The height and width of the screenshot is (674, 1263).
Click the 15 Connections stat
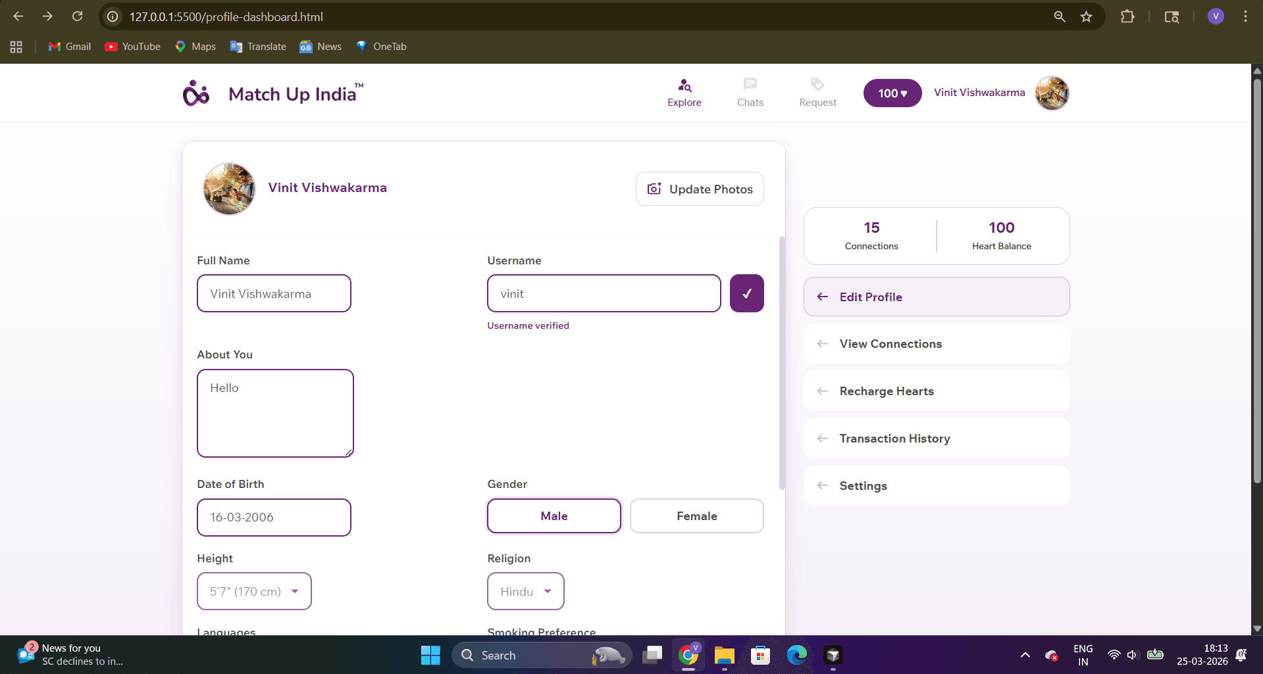[871, 235]
